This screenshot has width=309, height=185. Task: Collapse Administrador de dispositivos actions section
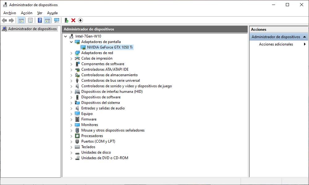304,37
